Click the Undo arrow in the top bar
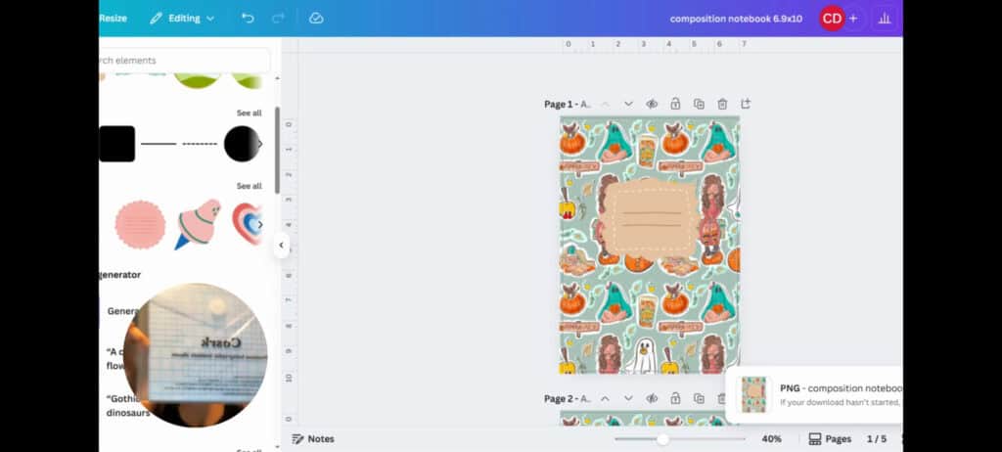The height and width of the screenshot is (452, 1002). [248, 19]
